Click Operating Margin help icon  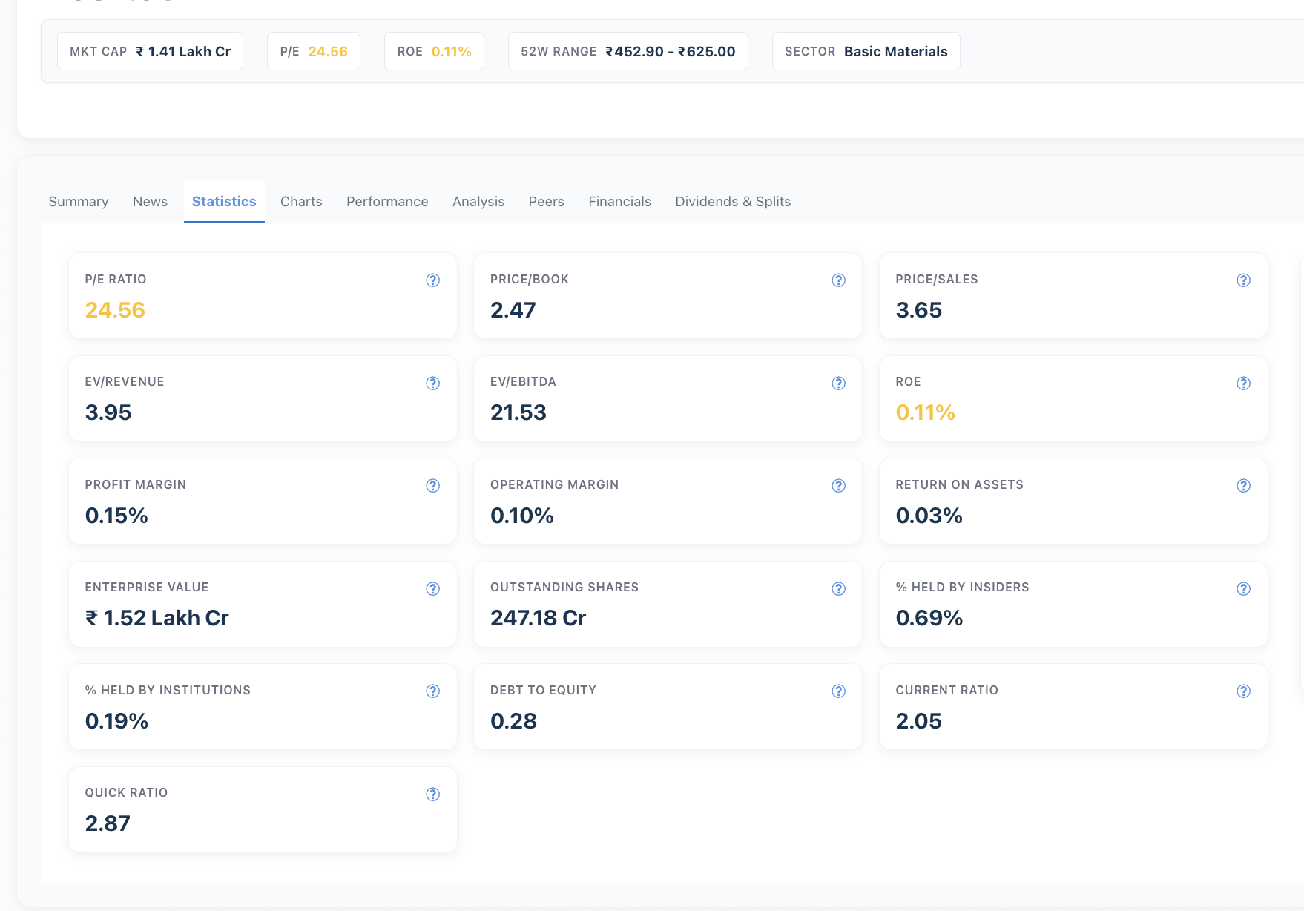(838, 486)
